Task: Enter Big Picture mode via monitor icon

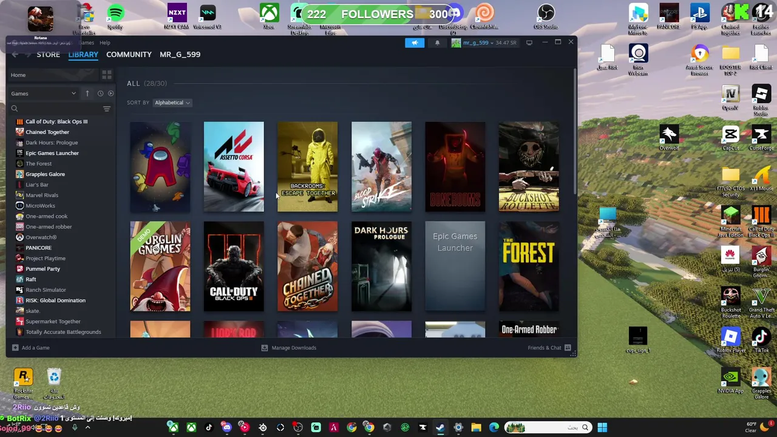Action: pos(529,42)
